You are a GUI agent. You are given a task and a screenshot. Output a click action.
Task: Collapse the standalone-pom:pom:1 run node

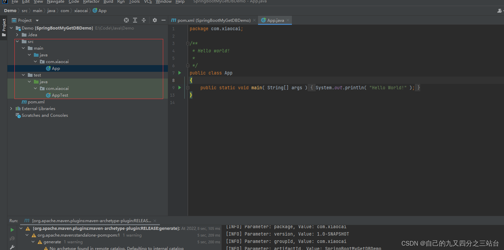27,235
